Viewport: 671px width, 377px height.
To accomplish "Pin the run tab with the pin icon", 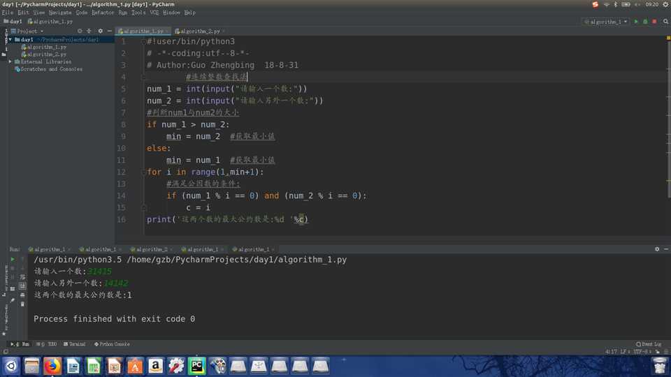I will coord(13,300).
